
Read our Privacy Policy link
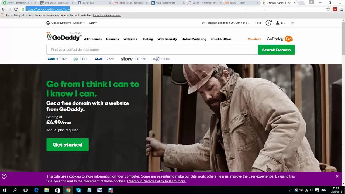tap(157, 181)
